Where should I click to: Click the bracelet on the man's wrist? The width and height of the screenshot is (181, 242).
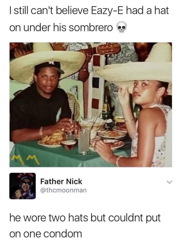pos(41,132)
